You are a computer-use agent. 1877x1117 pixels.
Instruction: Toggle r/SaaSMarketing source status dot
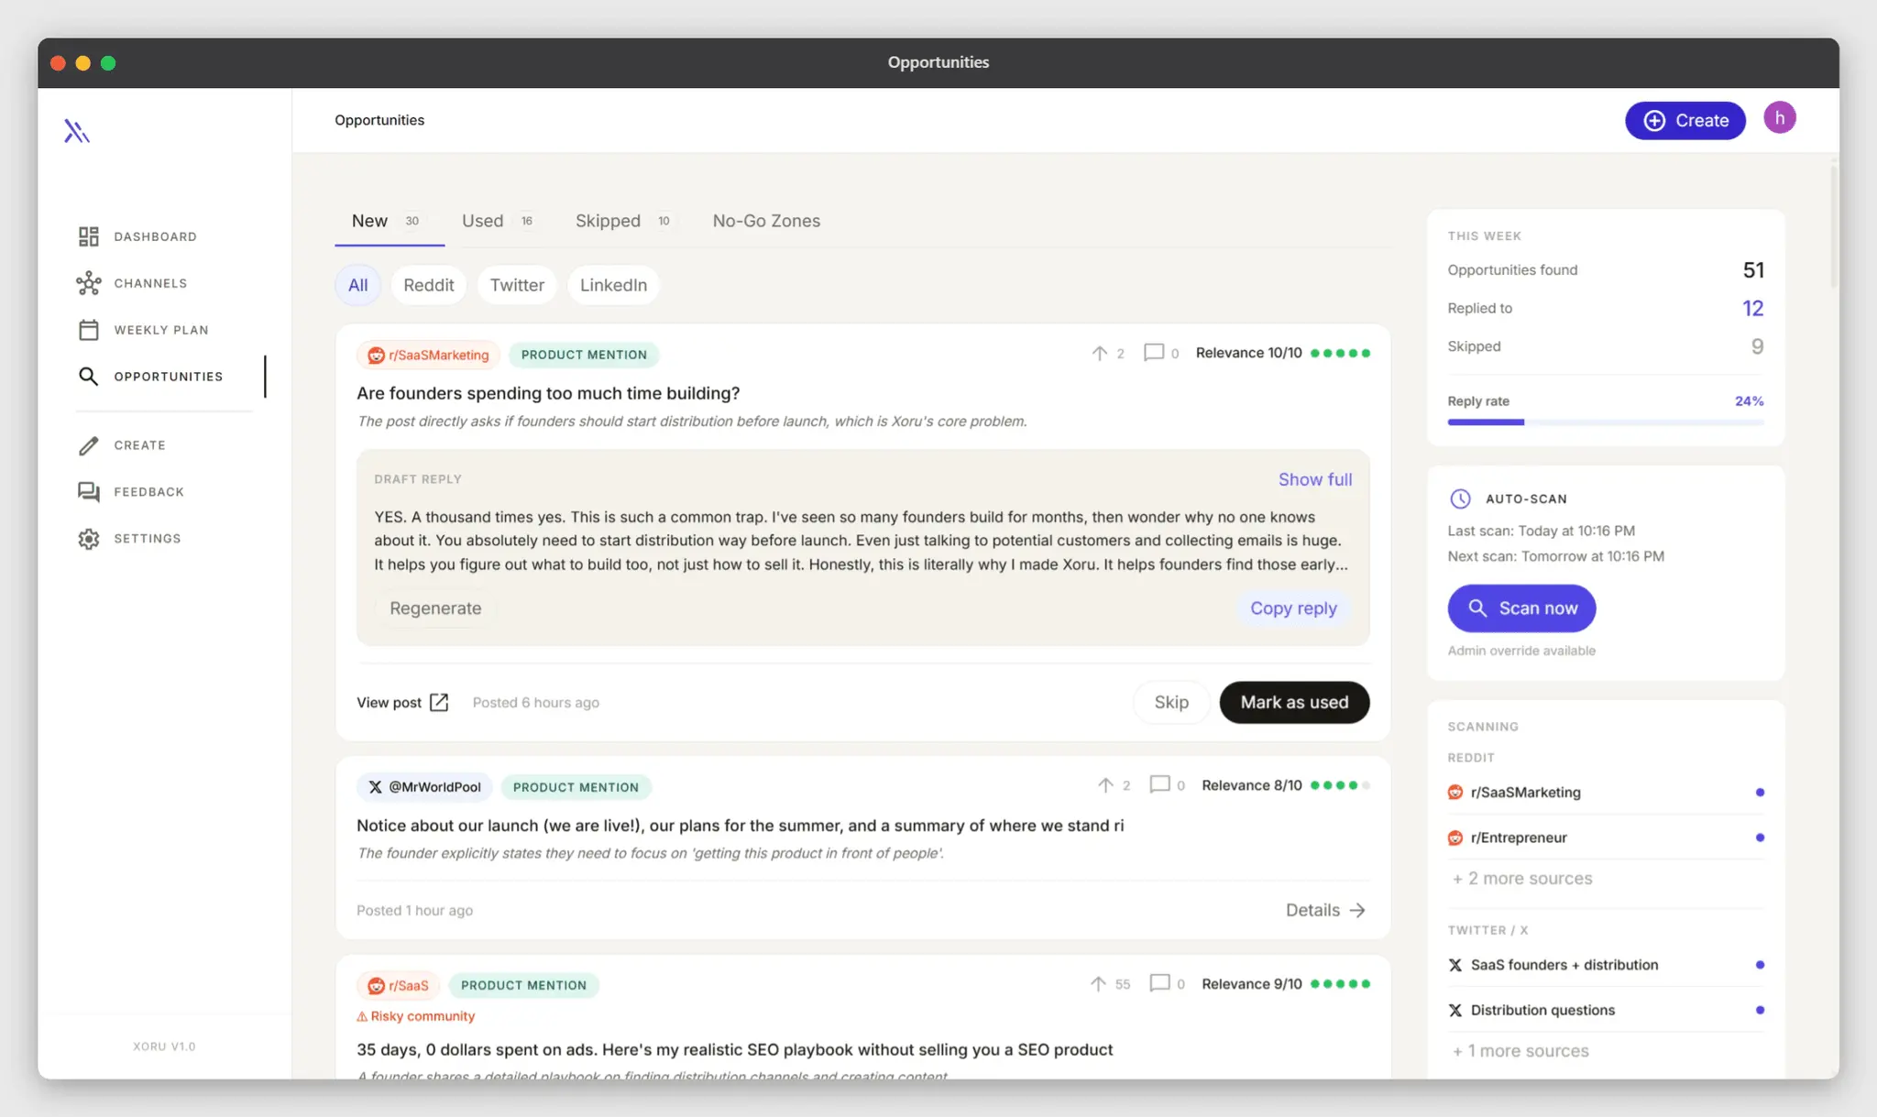coord(1760,793)
